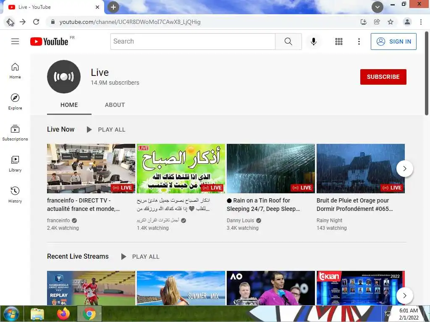Switch to the ABOUT channel tab
This screenshot has height=322, width=430.
(x=115, y=105)
